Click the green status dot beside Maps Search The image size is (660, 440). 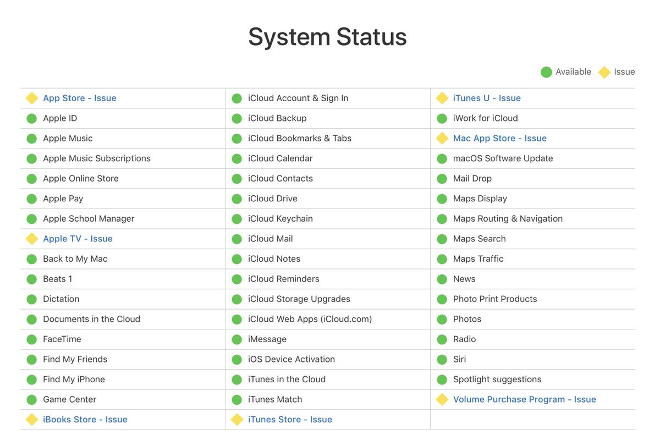(442, 239)
